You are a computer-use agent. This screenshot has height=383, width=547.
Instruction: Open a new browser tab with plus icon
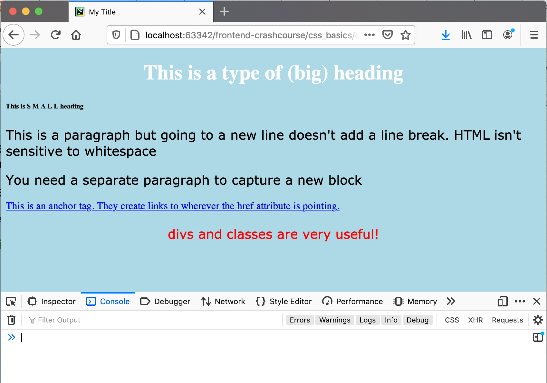[x=224, y=12]
